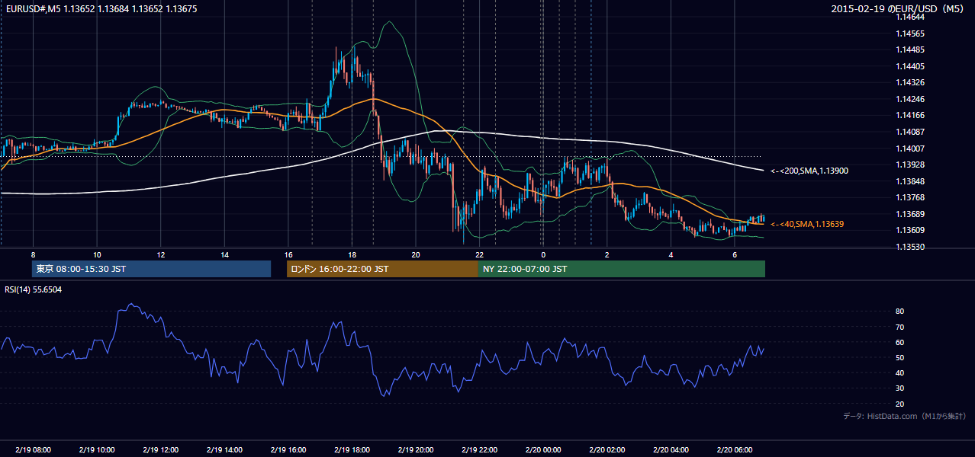The width and height of the screenshot is (975, 457).
Task: Click the 200 SMA 1.13900 label
Action: click(808, 171)
